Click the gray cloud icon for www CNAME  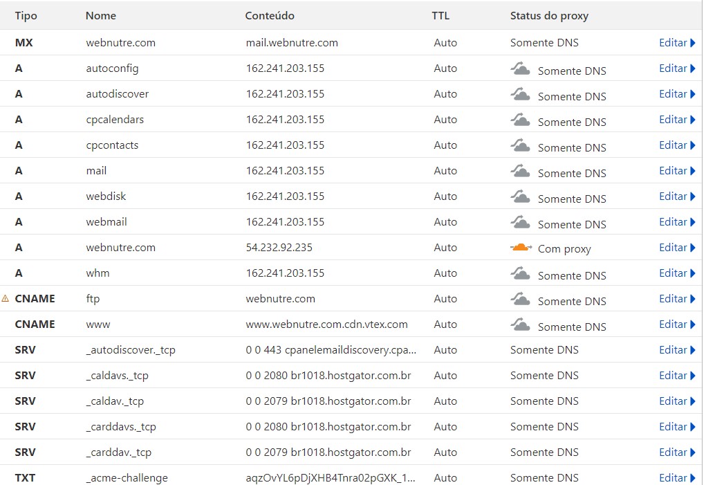click(520, 324)
